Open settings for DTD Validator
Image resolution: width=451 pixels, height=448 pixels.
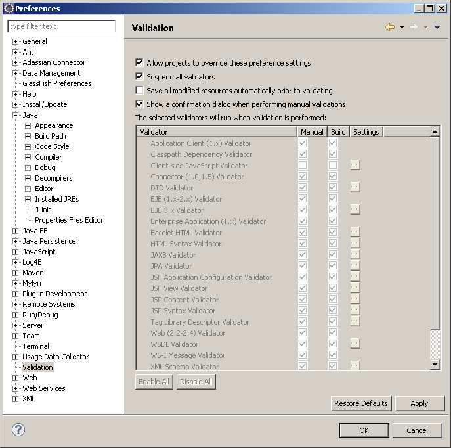(x=355, y=187)
